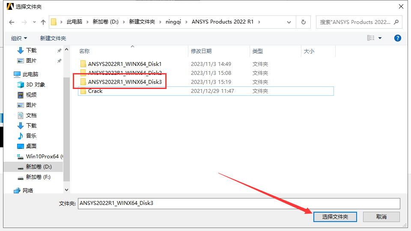
Task: Click the search box for ANSYS Products
Action: coord(355,22)
